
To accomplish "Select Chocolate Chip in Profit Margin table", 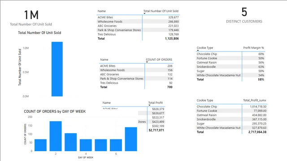I will pos(207,54).
